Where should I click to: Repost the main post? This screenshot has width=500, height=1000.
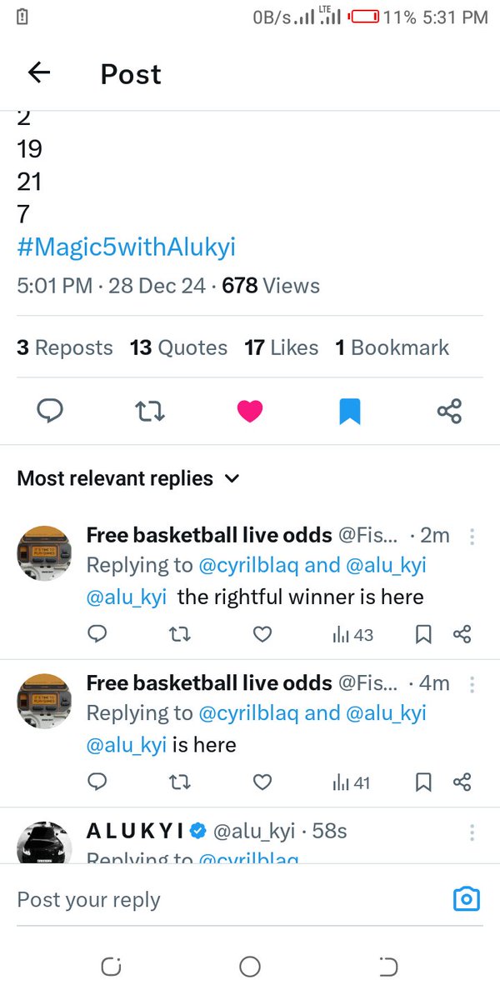click(150, 411)
